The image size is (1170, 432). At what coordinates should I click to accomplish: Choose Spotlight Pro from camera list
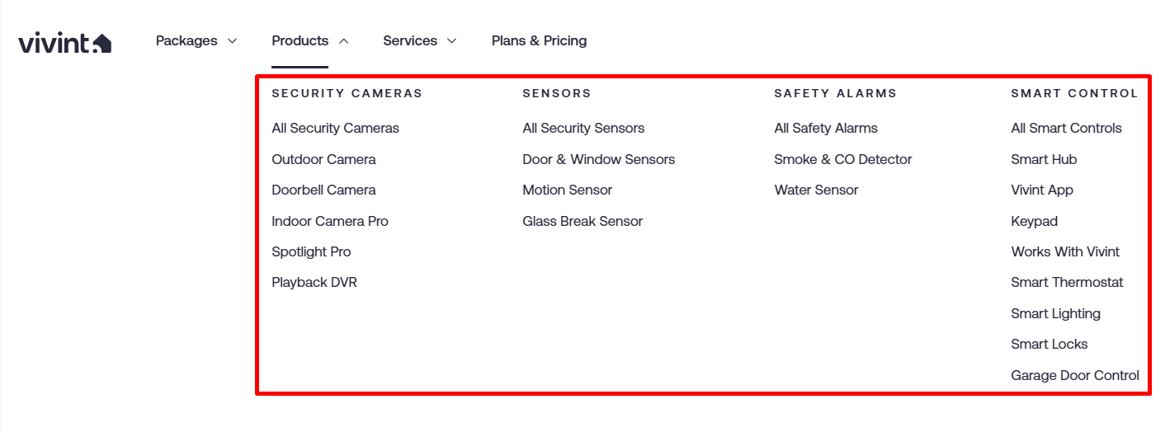311,252
